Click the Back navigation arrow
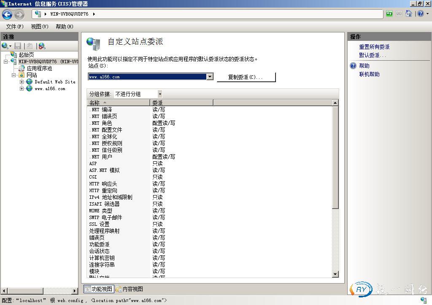This screenshot has width=432, height=305. pos(7,14)
